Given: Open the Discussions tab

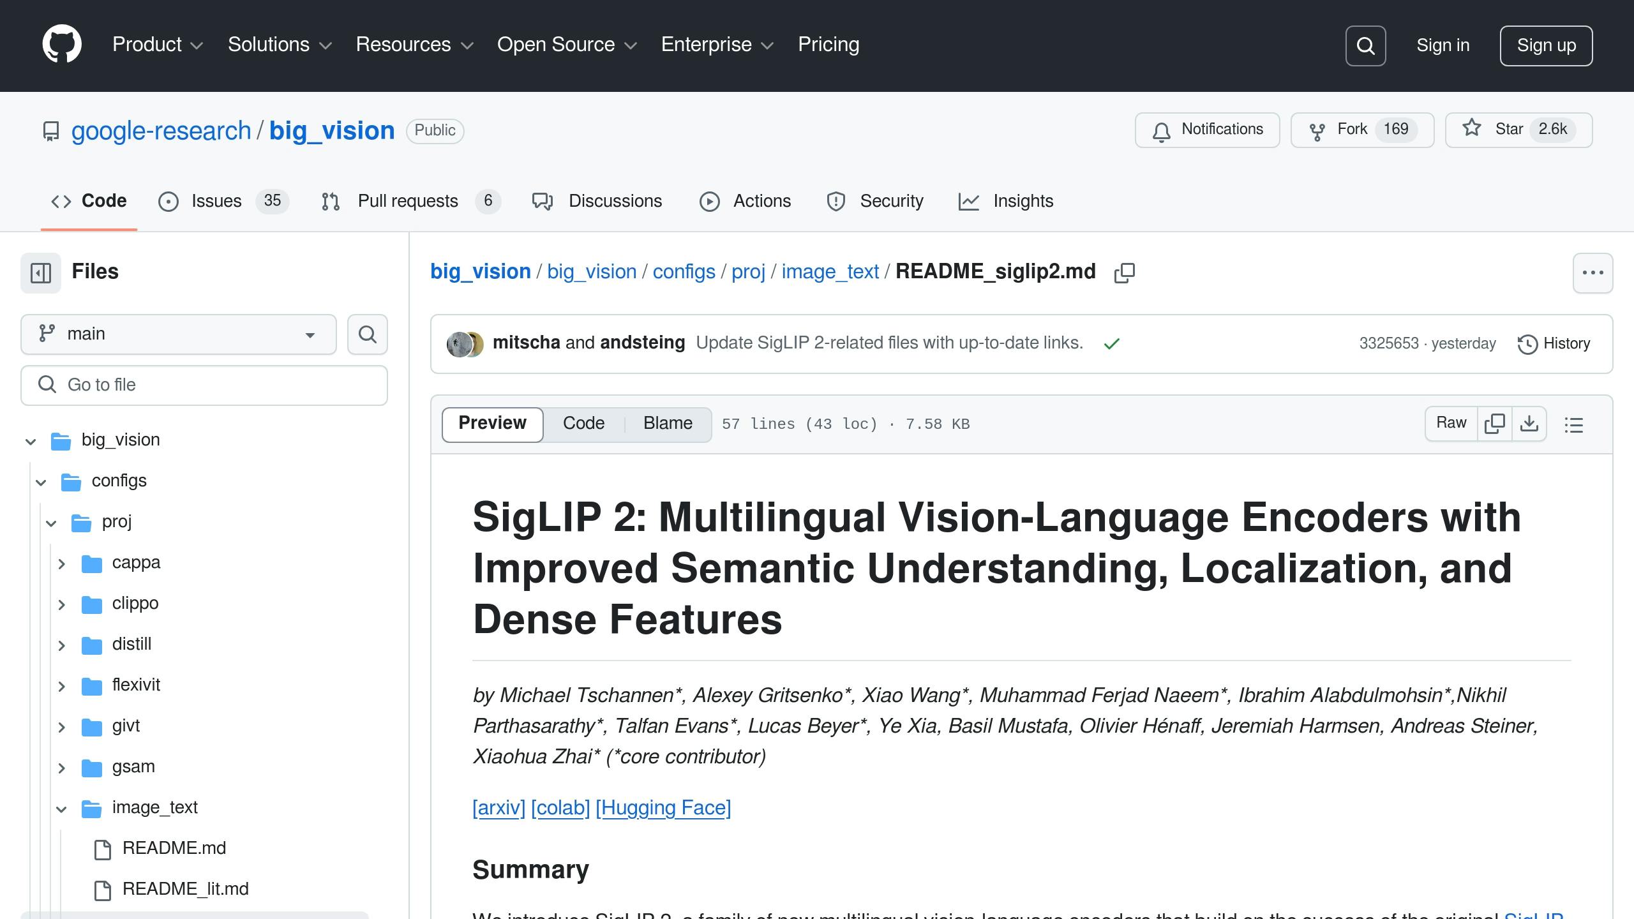Looking at the screenshot, I should point(597,201).
